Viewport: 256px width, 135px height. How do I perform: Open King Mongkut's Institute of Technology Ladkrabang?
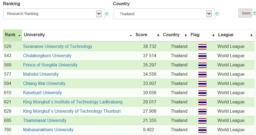73,102
